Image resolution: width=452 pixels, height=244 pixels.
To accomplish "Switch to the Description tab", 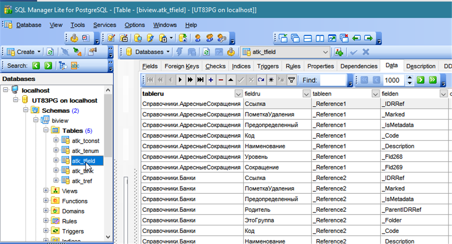I will (x=421, y=66).
